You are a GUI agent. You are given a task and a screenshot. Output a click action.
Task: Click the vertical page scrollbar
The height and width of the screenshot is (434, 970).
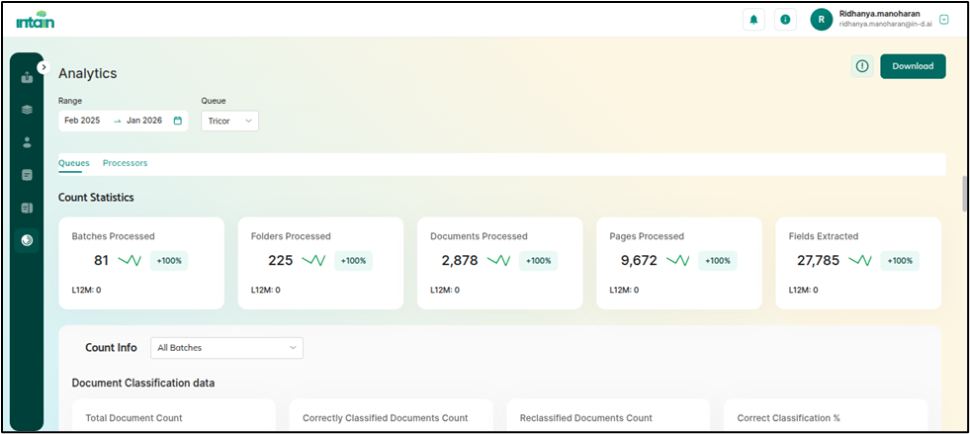pos(964,193)
